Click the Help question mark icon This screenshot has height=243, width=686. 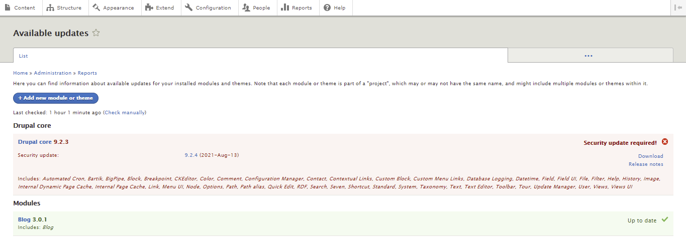(x=327, y=8)
